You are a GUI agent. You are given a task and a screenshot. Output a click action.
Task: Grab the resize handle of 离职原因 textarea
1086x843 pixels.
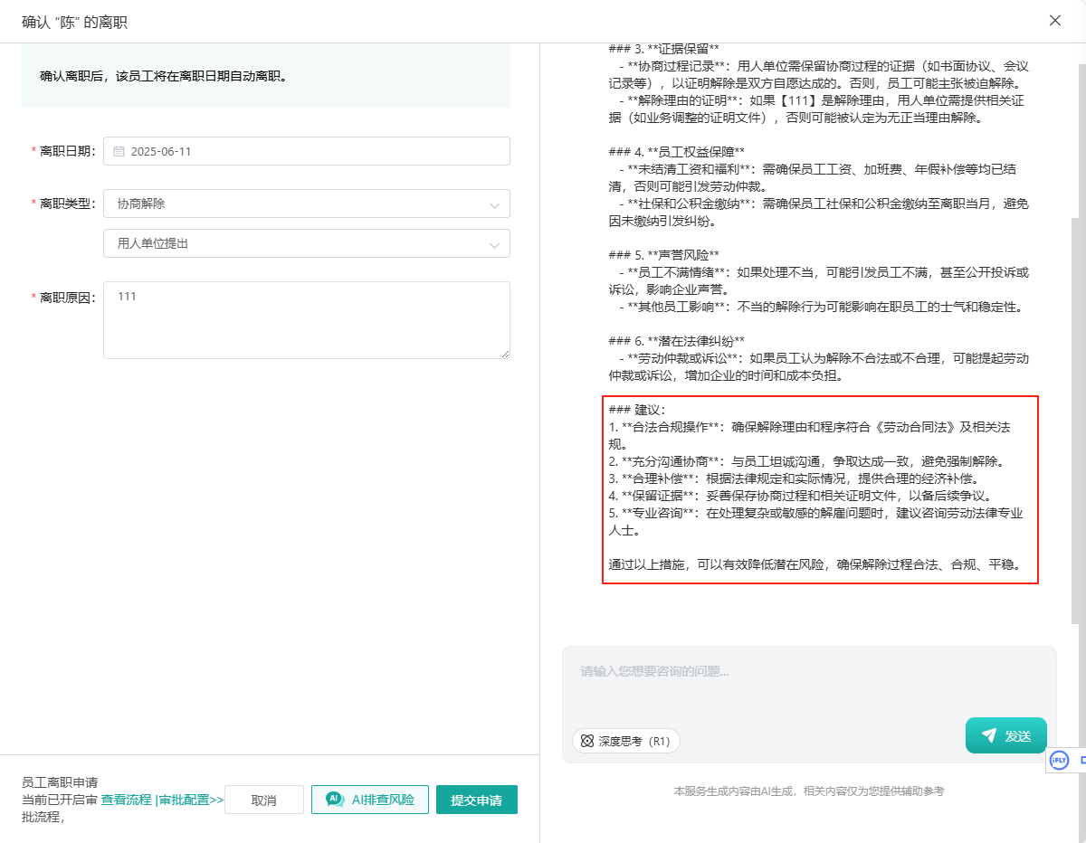505,354
